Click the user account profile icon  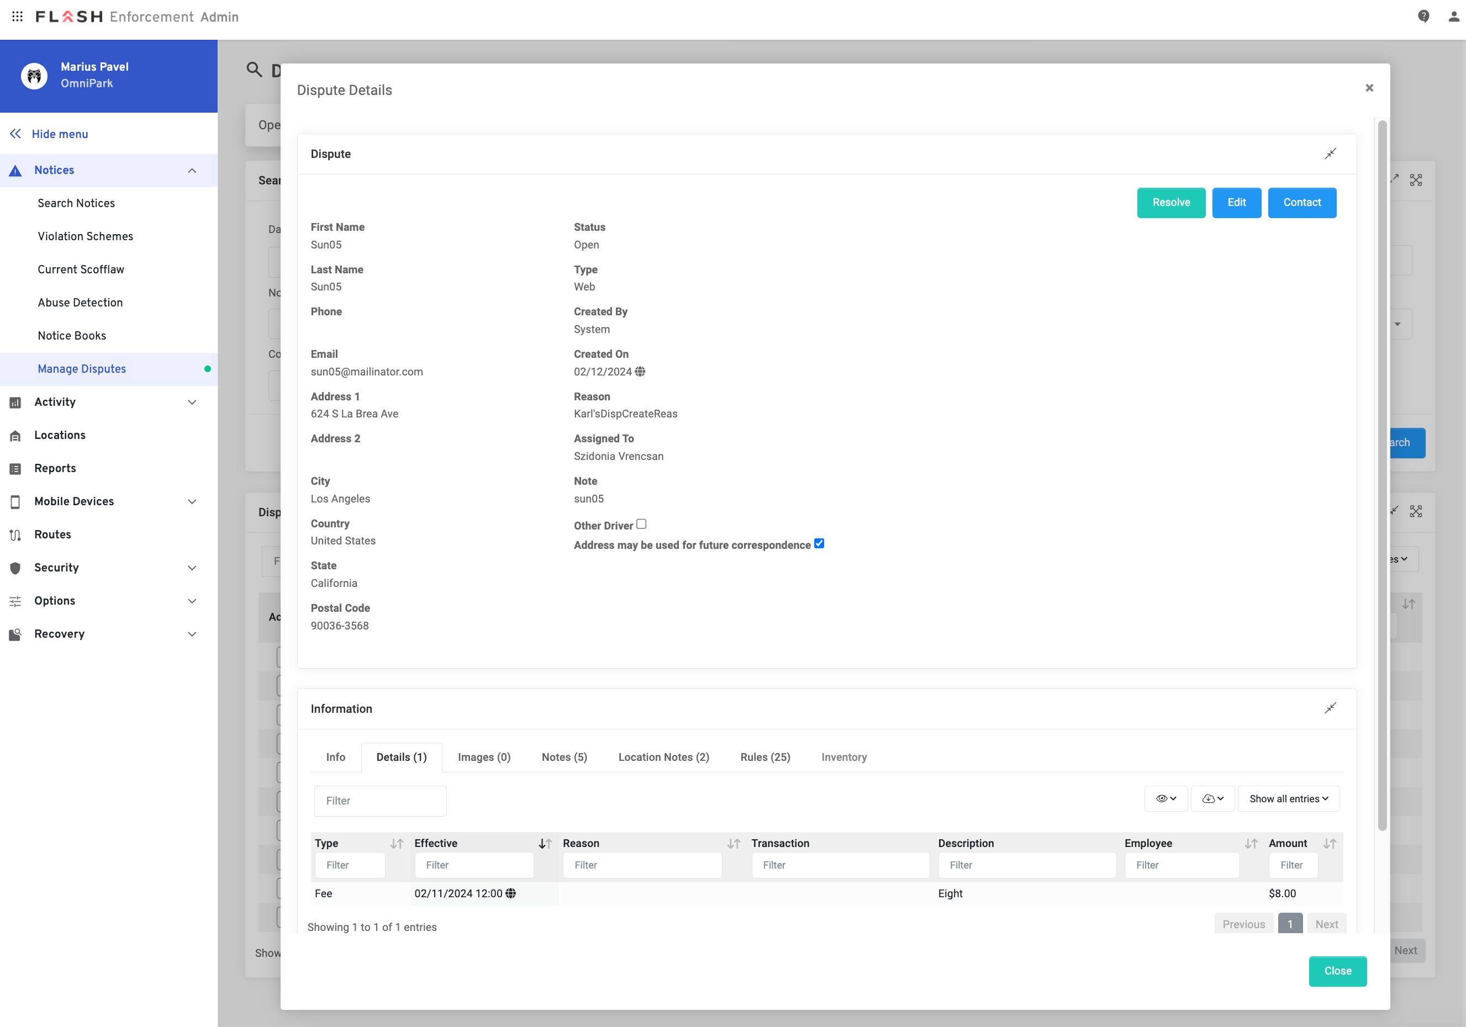1453,17
